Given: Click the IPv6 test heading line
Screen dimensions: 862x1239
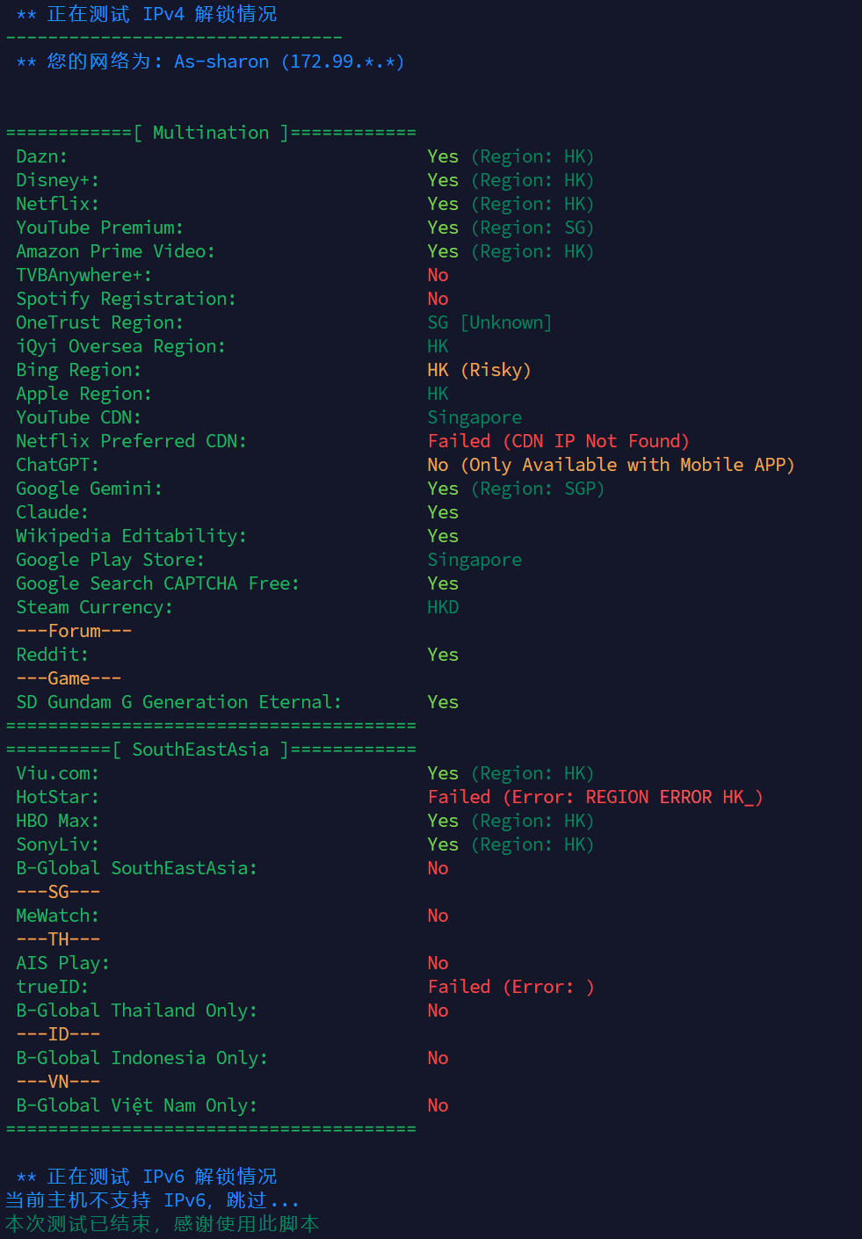Looking at the screenshot, I should pos(146,1177).
